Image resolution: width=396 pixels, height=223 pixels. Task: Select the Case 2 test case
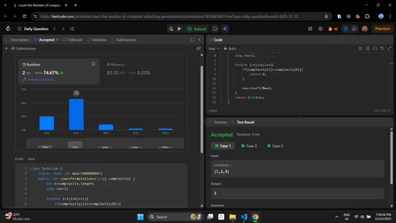249,146
